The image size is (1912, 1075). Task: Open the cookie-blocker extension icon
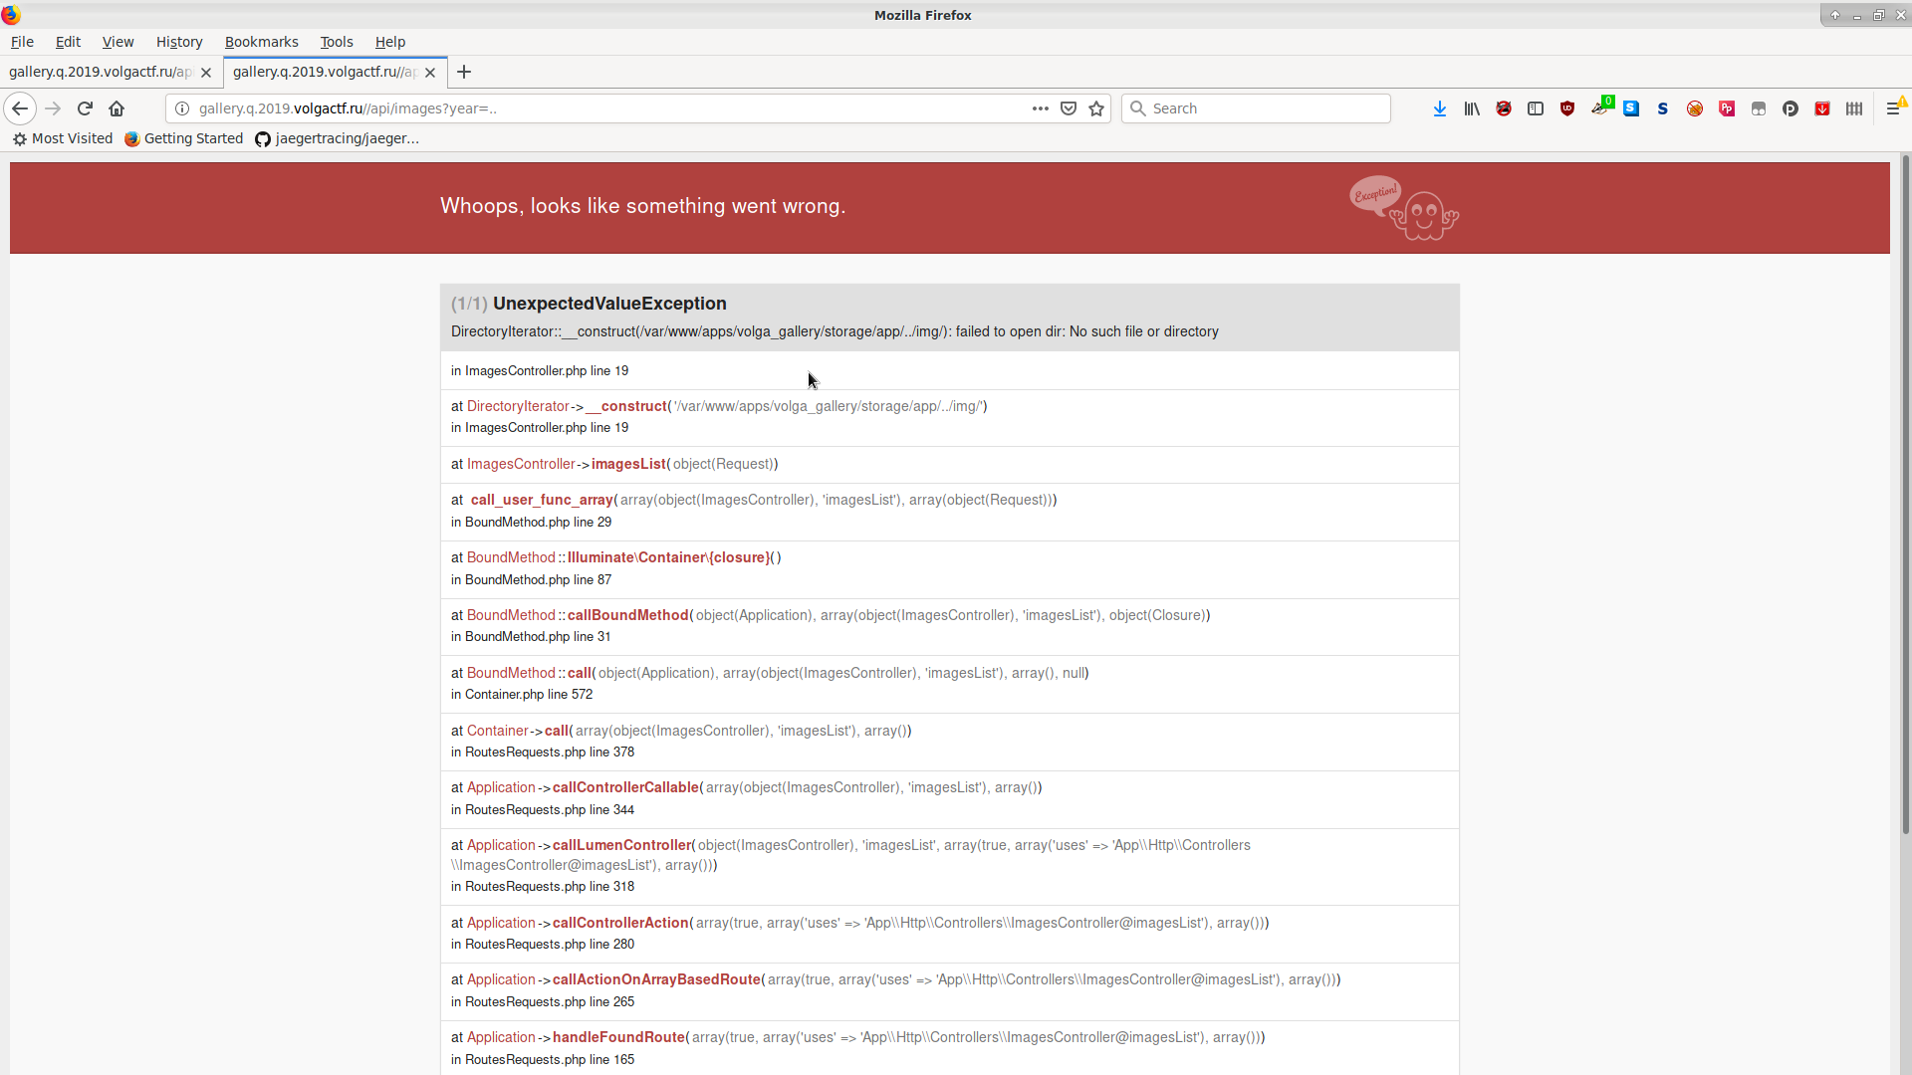(1695, 108)
